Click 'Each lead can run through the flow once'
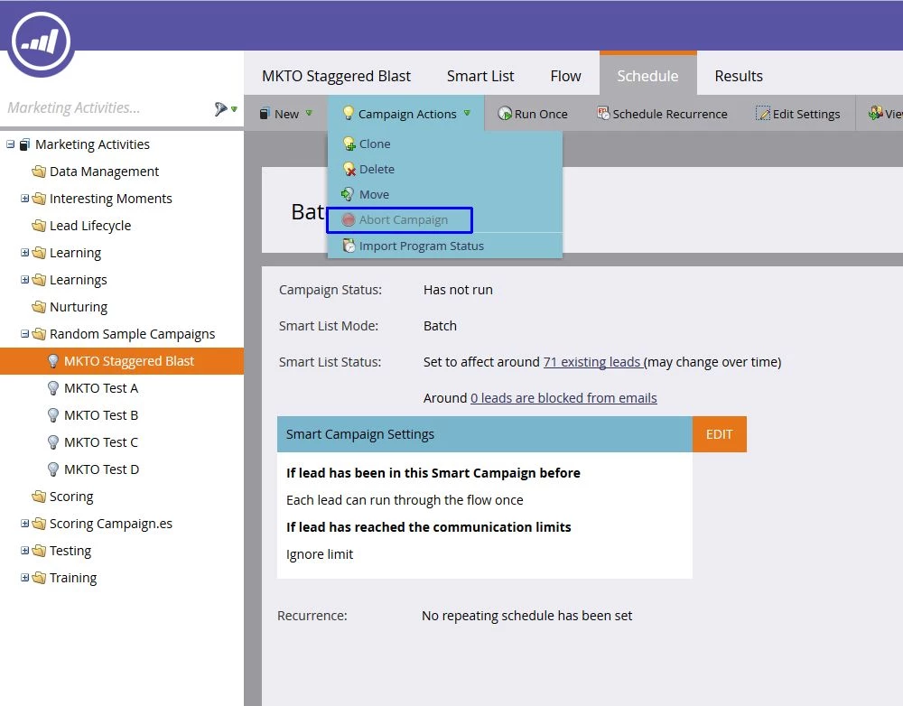The image size is (903, 706). tap(405, 500)
